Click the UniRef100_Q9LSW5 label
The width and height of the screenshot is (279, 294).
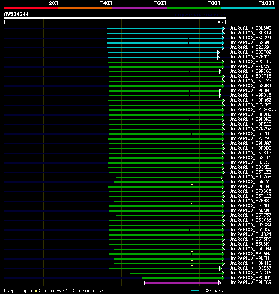250,28
